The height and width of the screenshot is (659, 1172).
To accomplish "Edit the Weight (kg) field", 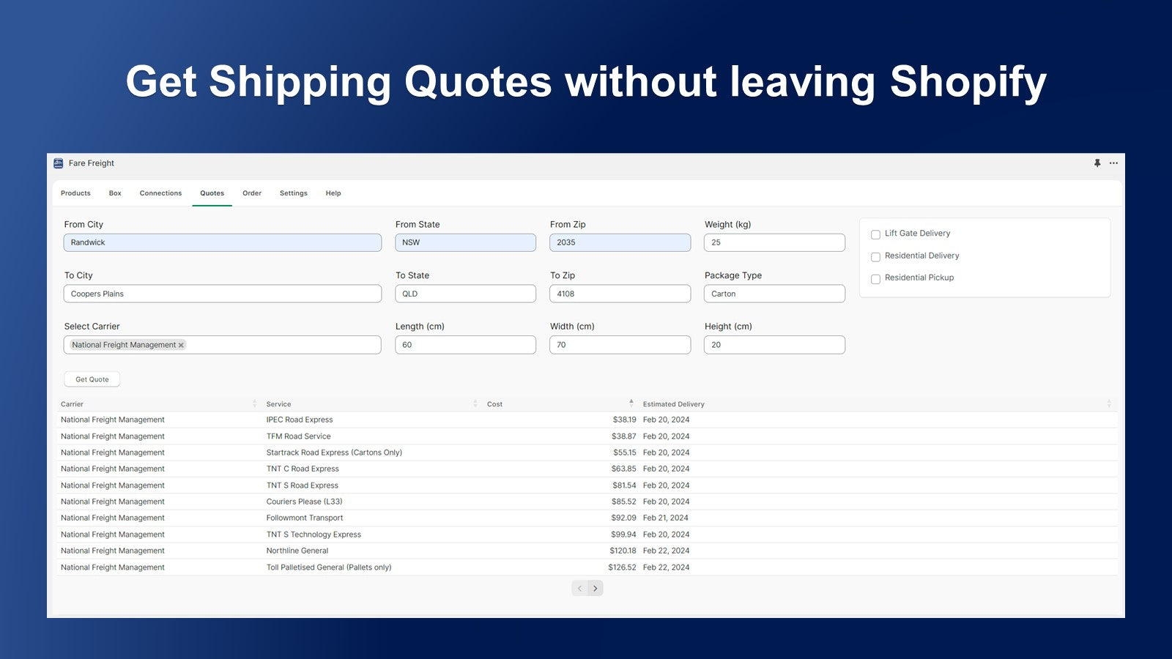I will click(774, 242).
